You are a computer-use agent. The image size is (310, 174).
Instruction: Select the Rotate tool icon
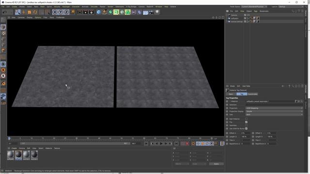[35, 12]
